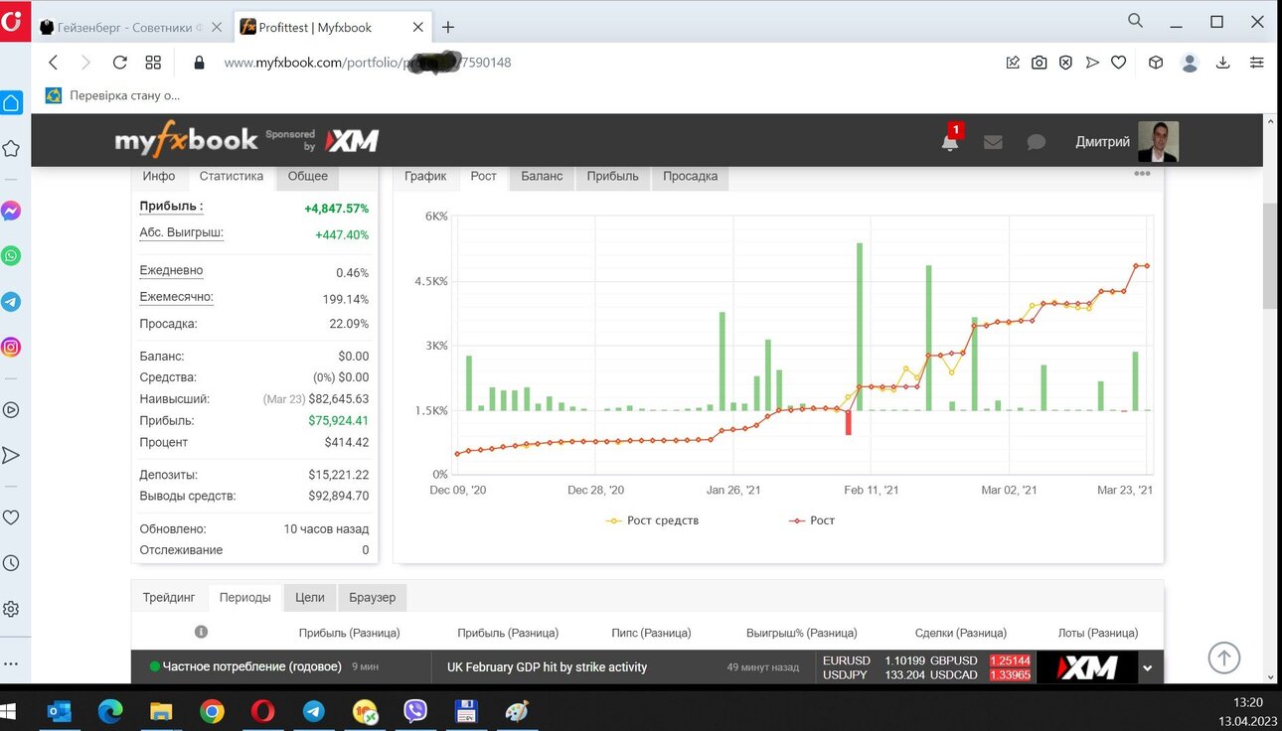Click the myfxbook logo
This screenshot has height=731, width=1282.
[x=187, y=141]
